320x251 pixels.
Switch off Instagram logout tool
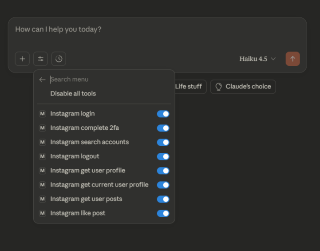click(x=163, y=156)
